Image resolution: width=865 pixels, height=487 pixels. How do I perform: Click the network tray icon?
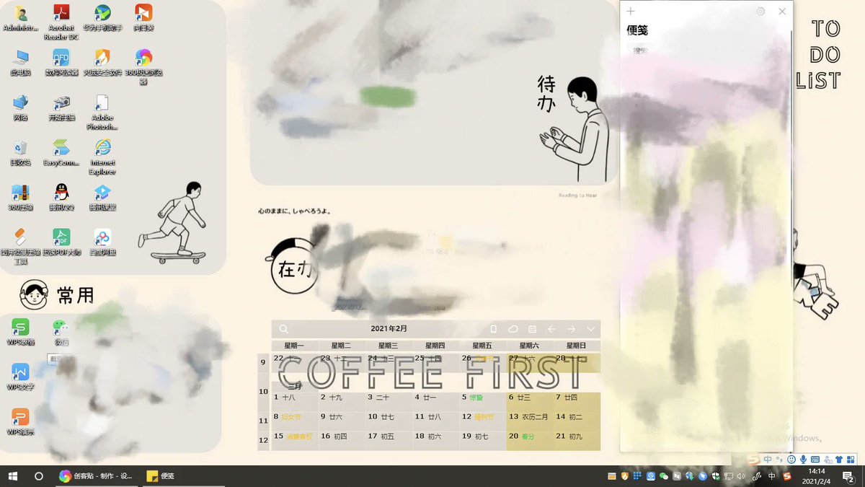tap(728, 476)
